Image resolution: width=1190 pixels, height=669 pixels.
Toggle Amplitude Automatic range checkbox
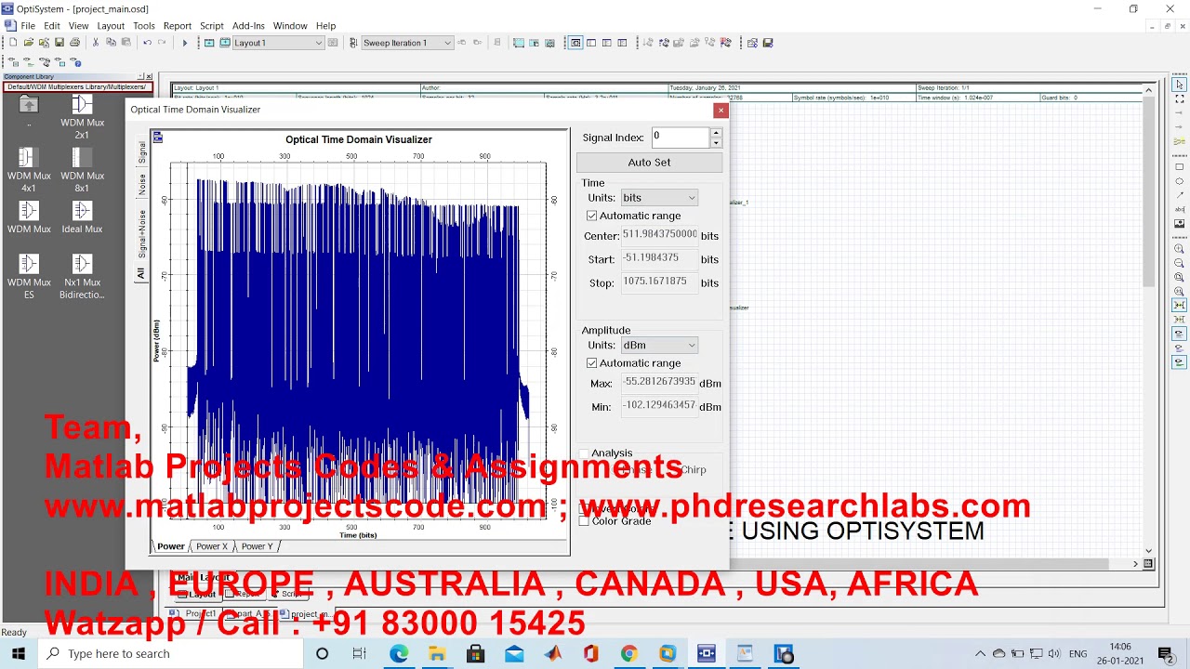tap(592, 363)
